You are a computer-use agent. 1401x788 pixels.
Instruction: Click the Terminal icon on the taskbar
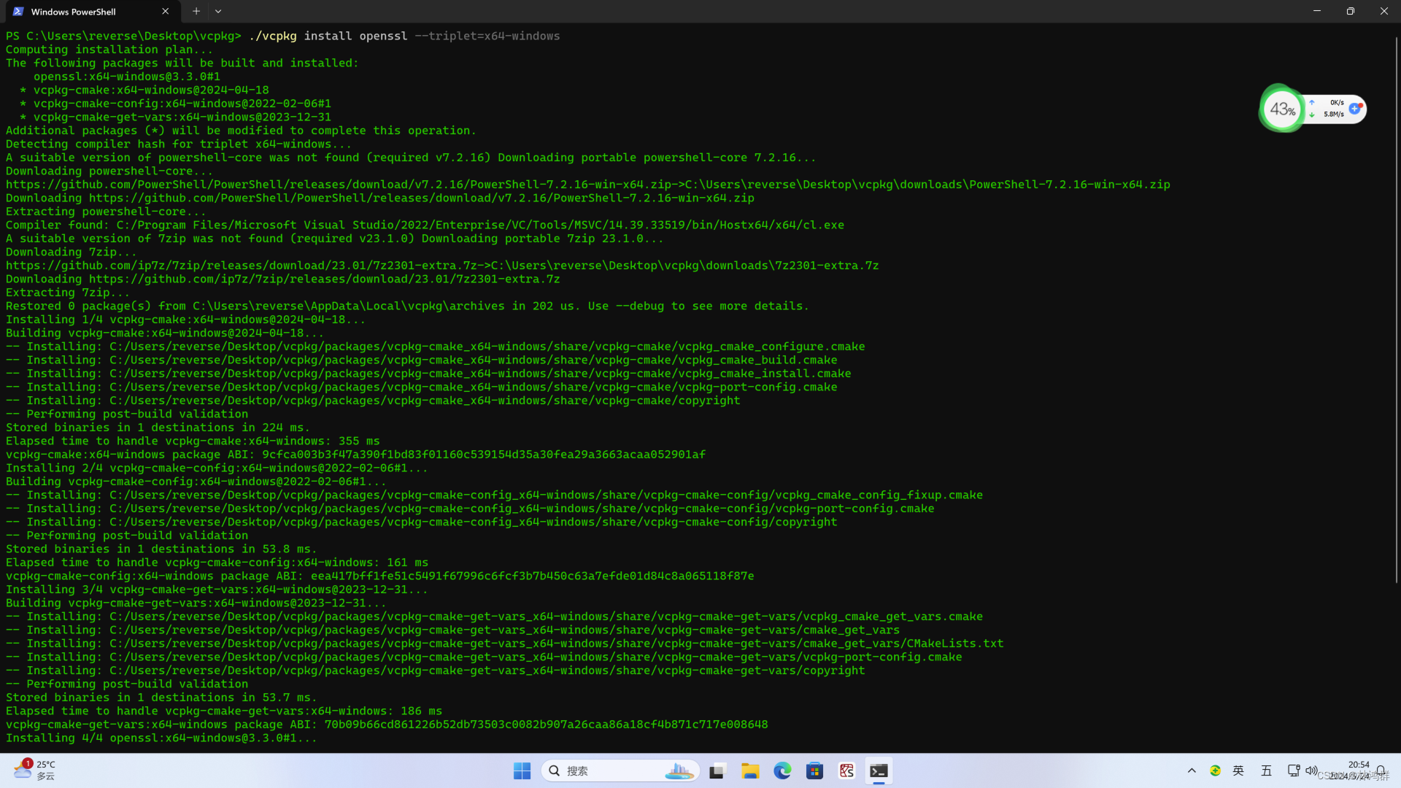[879, 771]
